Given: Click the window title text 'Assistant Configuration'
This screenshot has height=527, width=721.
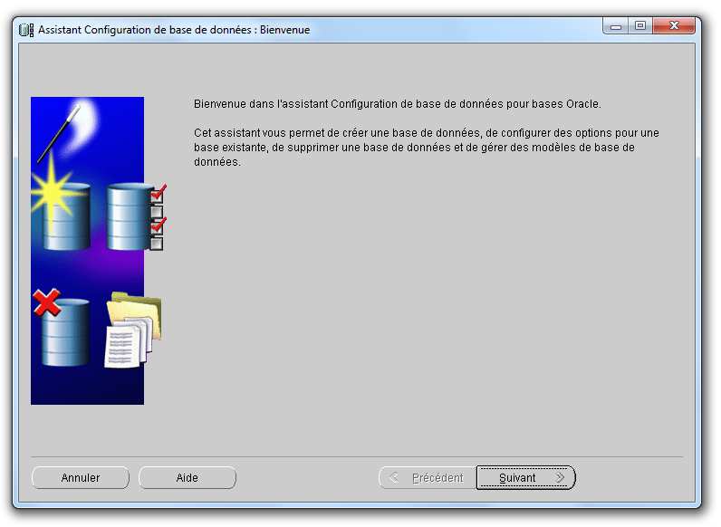Looking at the screenshot, I should (x=172, y=30).
